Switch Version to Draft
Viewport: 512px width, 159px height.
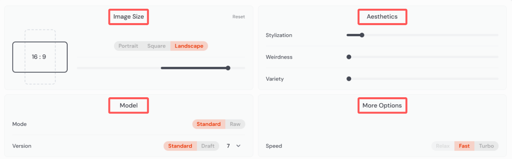(x=208, y=146)
